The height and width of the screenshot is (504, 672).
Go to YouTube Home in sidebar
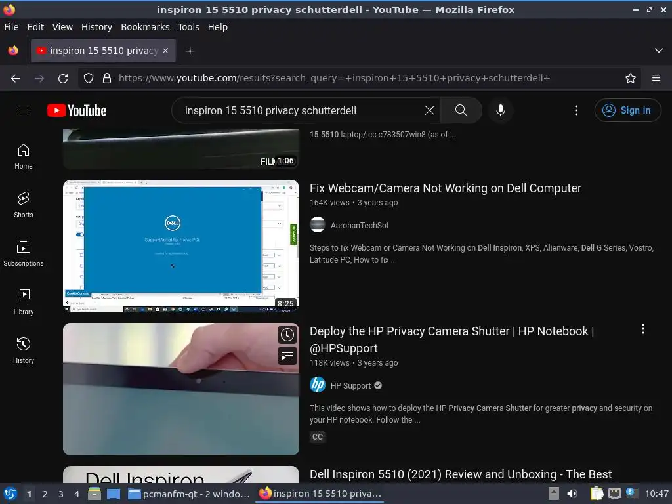tap(24, 156)
